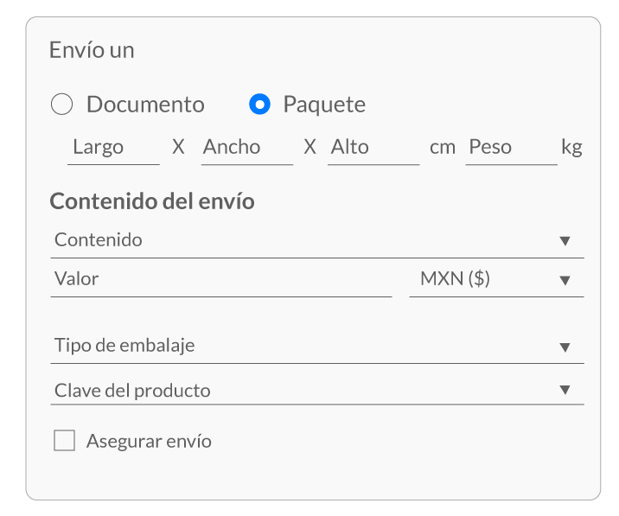Select the Paquete radio button
The height and width of the screenshot is (516, 619).
[x=259, y=105]
